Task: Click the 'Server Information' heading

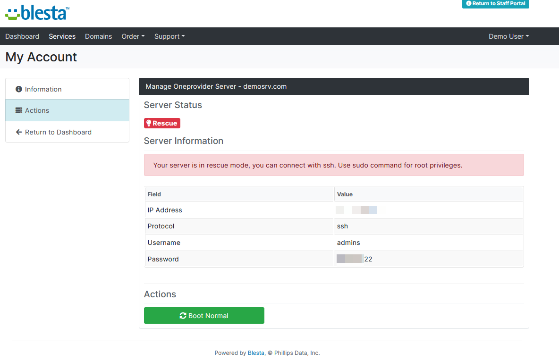Action: click(184, 141)
